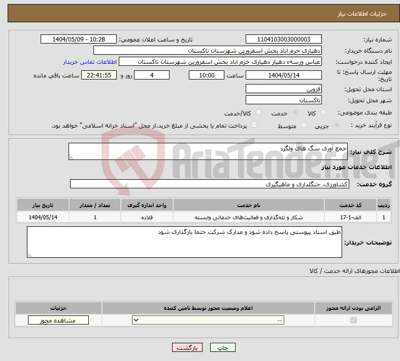The width and height of the screenshot is (400, 361).
Task: Click the تعداد / مقدار column header
Action: point(95,205)
